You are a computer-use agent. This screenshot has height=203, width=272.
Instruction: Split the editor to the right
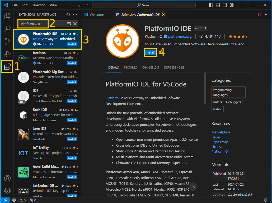click(259, 14)
